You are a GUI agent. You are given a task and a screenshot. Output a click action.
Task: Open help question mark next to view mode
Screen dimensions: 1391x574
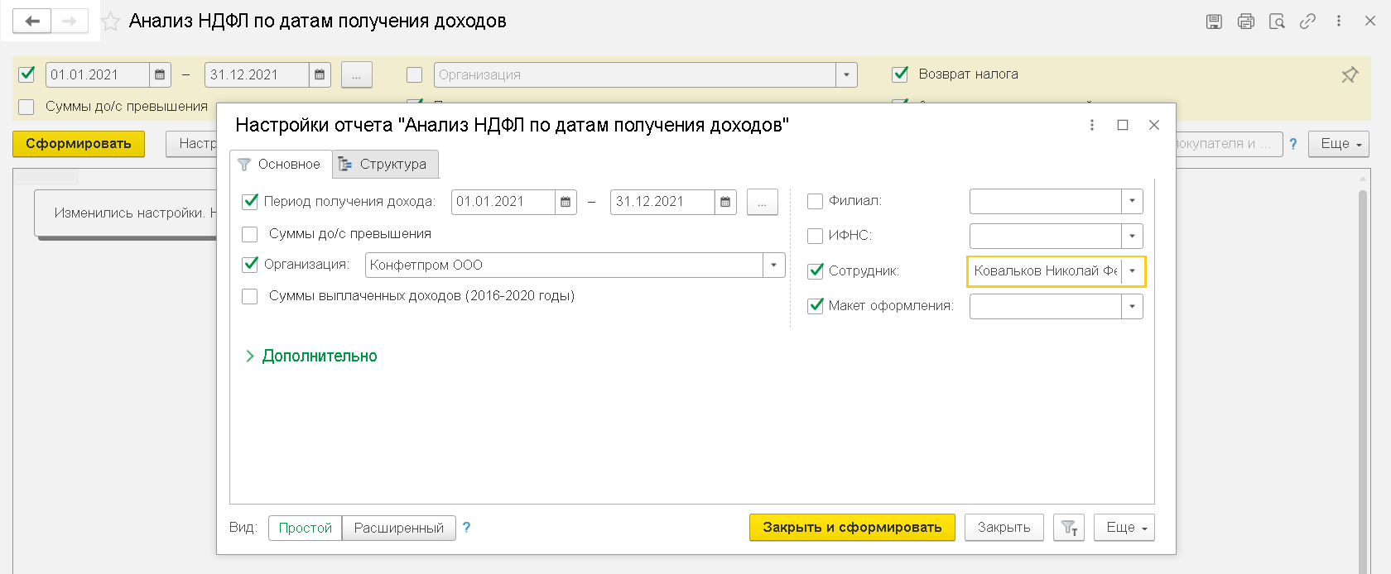tap(466, 527)
